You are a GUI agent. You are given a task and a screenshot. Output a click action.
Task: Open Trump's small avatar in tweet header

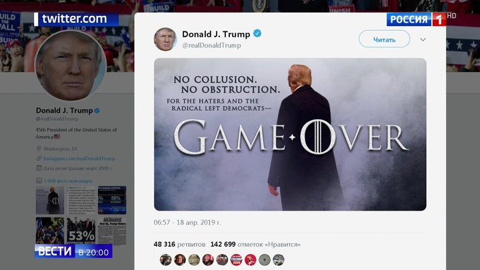click(x=165, y=39)
